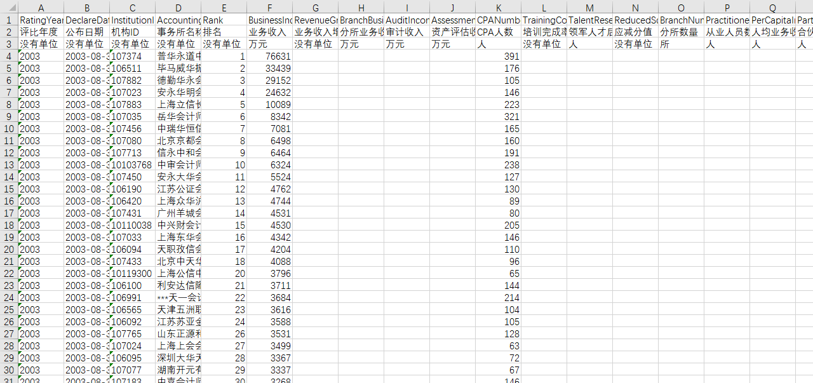Select the TalentRese header cell
Viewport: 813px width, 383px height.
590,20
